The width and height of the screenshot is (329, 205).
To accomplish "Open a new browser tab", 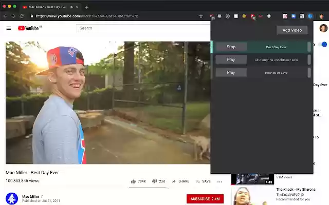I will point(87,7).
